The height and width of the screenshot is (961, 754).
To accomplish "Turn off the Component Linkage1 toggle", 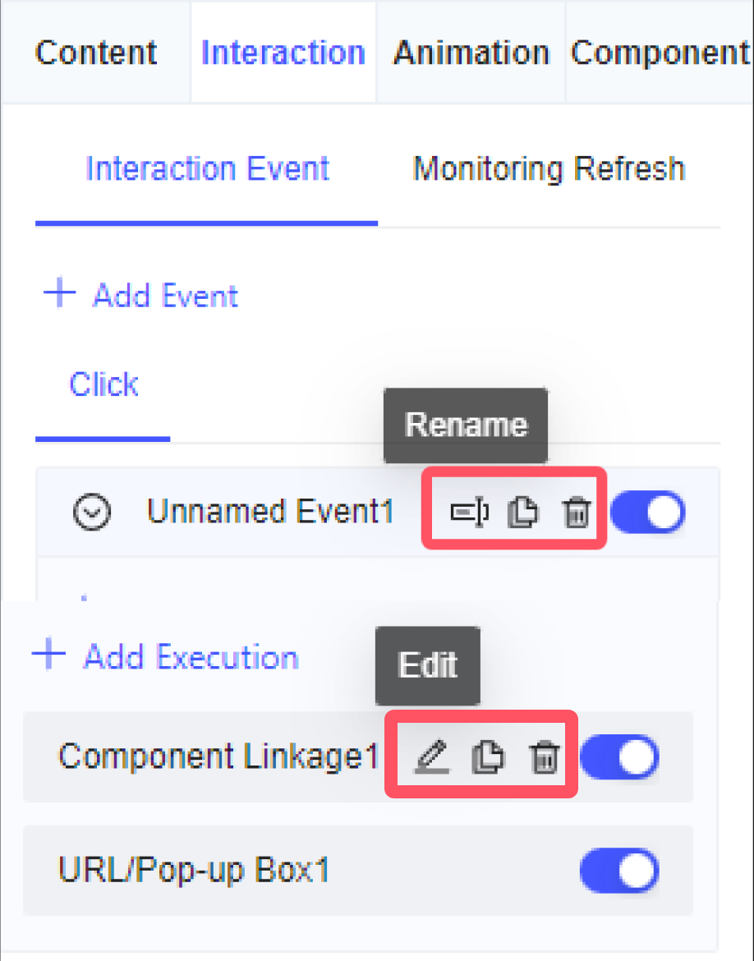I will pos(619,756).
